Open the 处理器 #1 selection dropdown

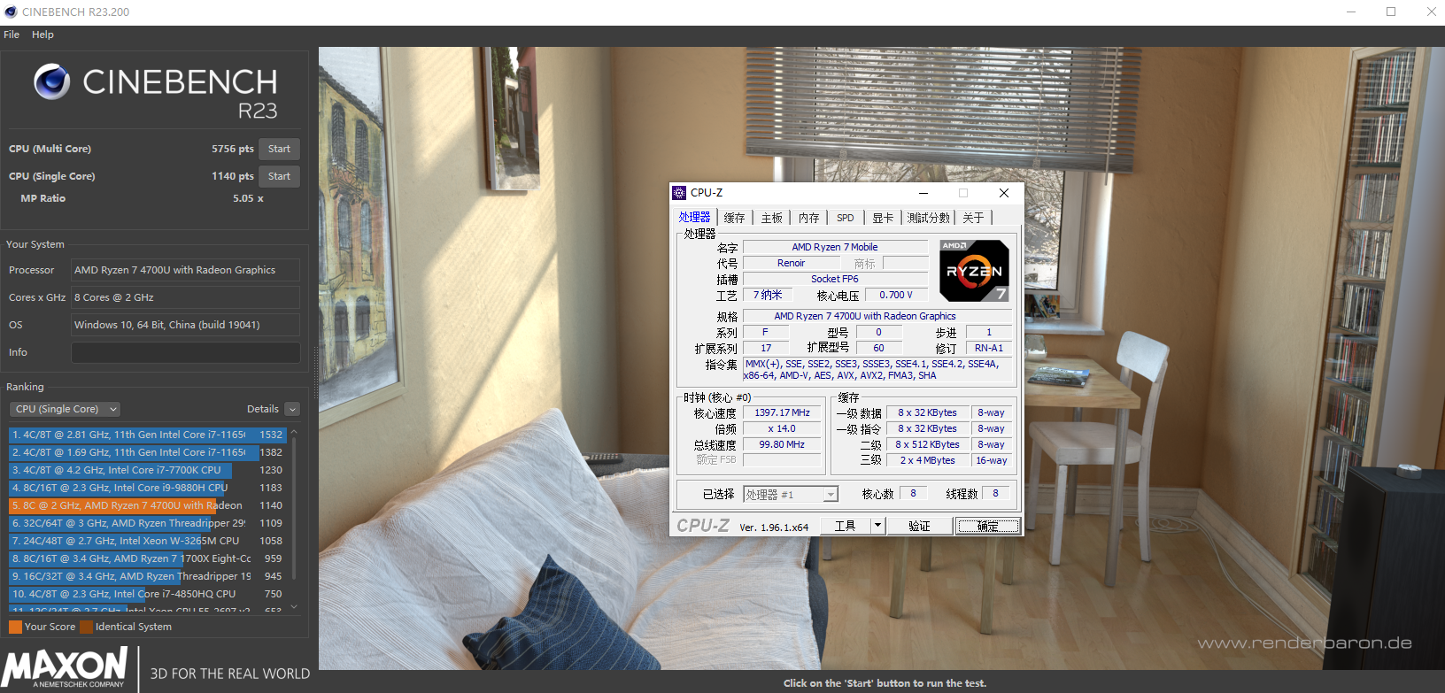(x=791, y=495)
